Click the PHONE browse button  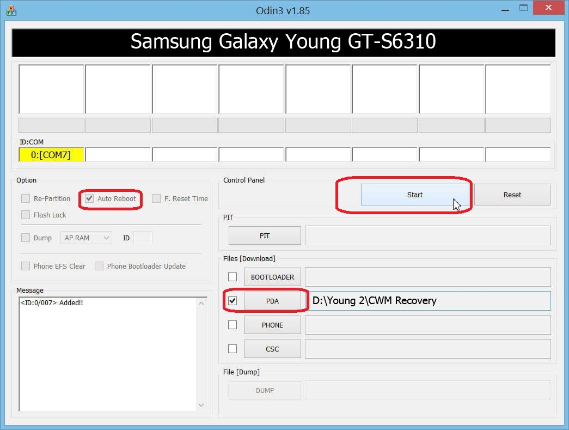272,325
